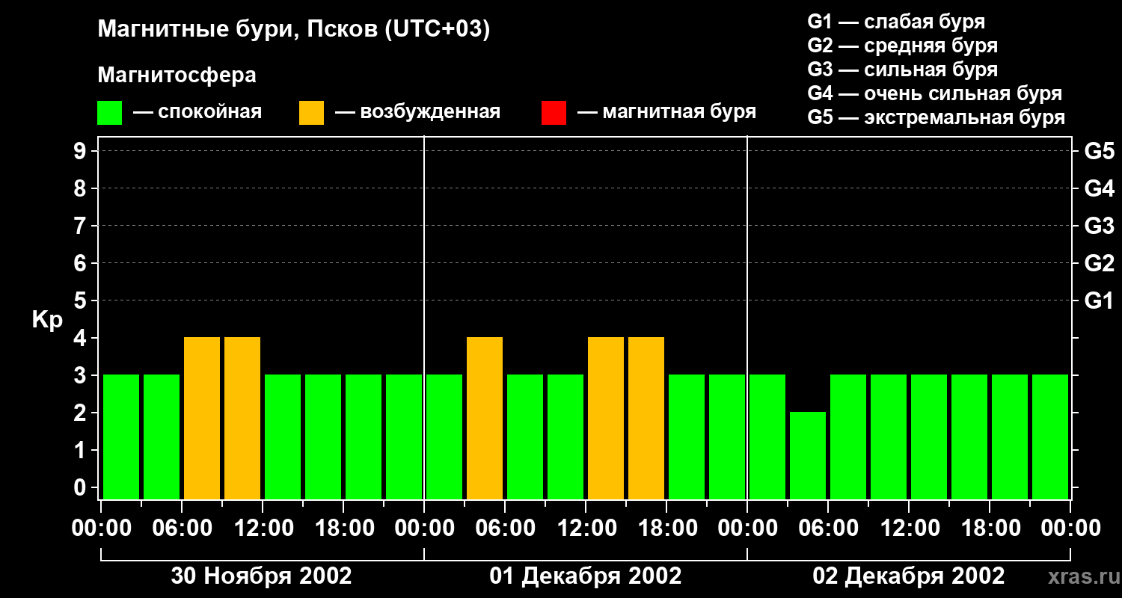Click the green 00:00–03:00 bar on 30 Ноября
This screenshot has height=598, width=1122.
(121, 437)
